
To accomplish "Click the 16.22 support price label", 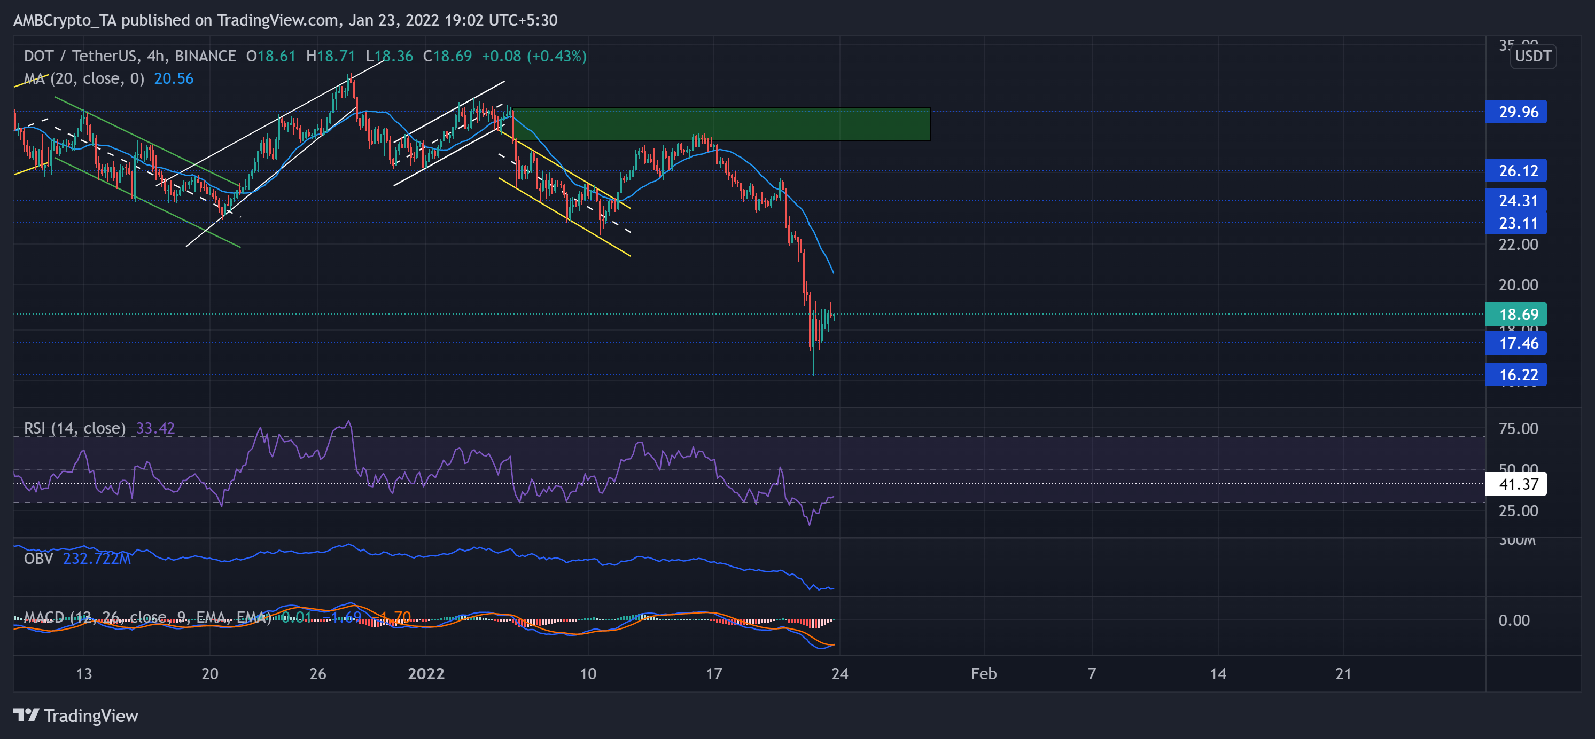I will click(x=1516, y=374).
